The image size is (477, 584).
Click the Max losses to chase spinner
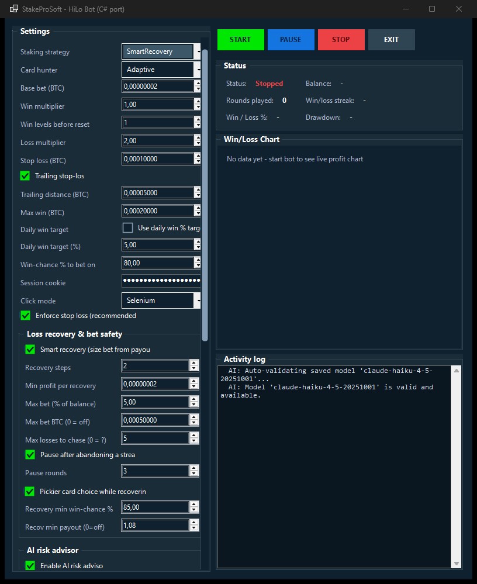(194, 438)
